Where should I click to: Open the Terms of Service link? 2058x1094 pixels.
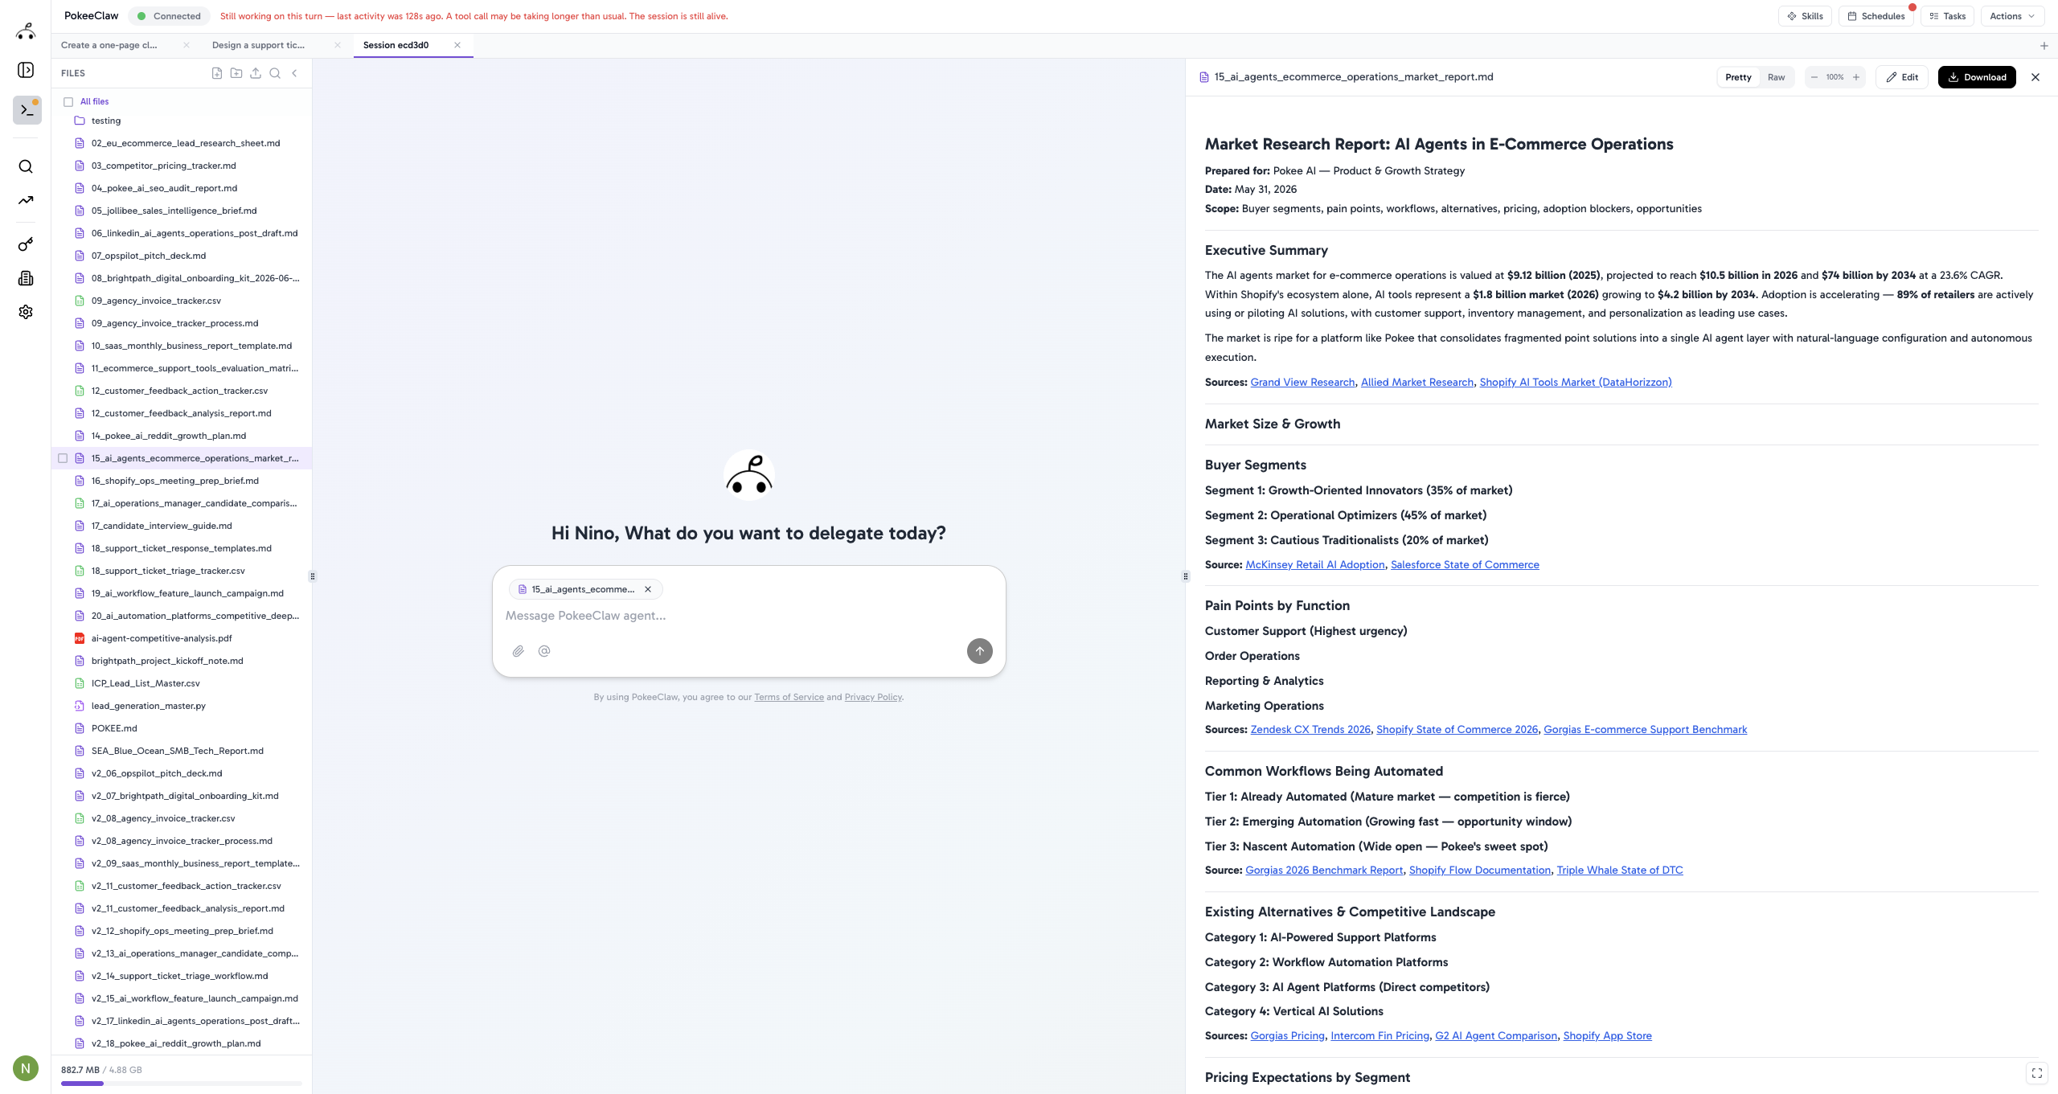tap(789, 697)
